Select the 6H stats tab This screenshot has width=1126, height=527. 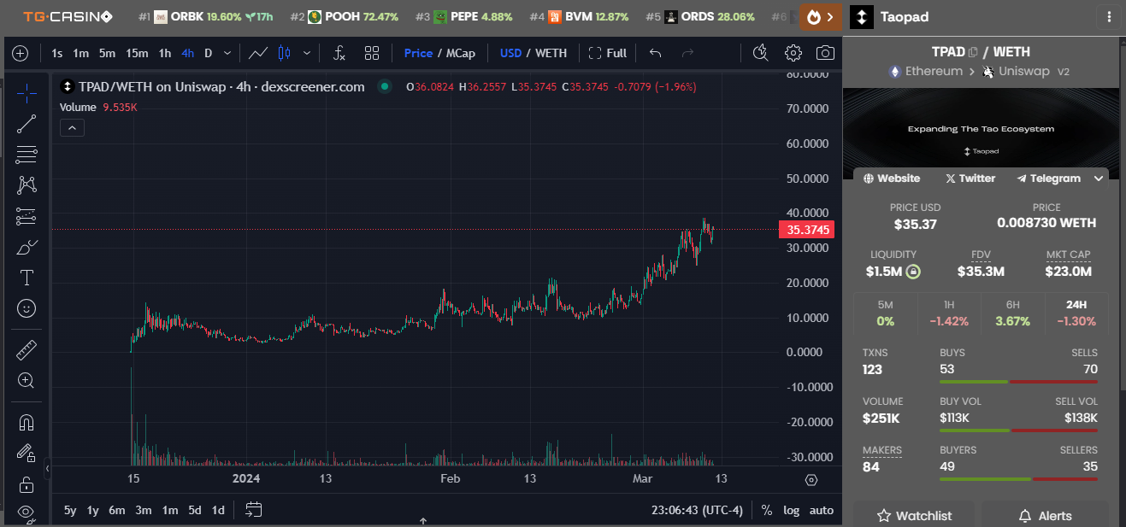[x=1012, y=313]
